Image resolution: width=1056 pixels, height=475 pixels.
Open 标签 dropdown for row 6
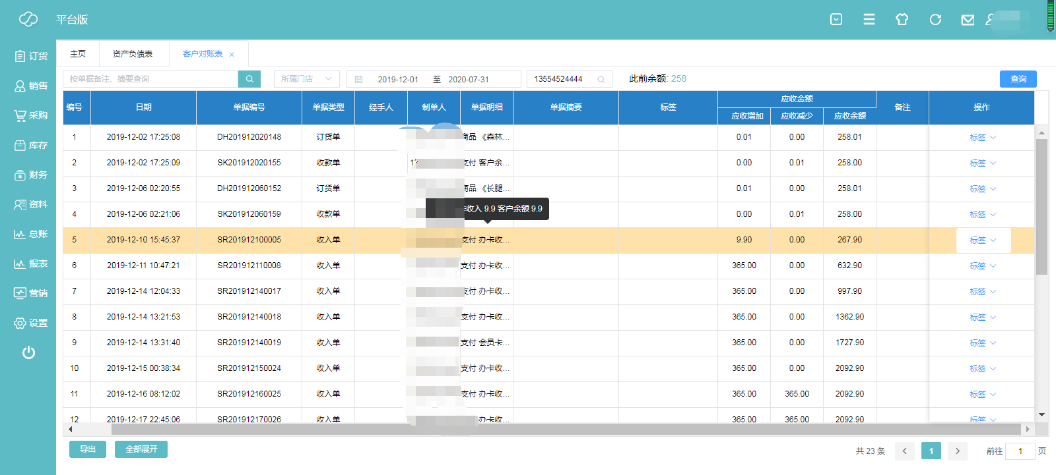[982, 266]
